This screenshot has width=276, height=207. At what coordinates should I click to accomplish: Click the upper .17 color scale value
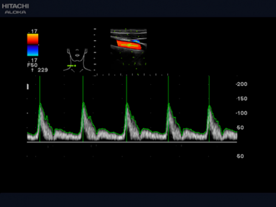click(x=33, y=31)
